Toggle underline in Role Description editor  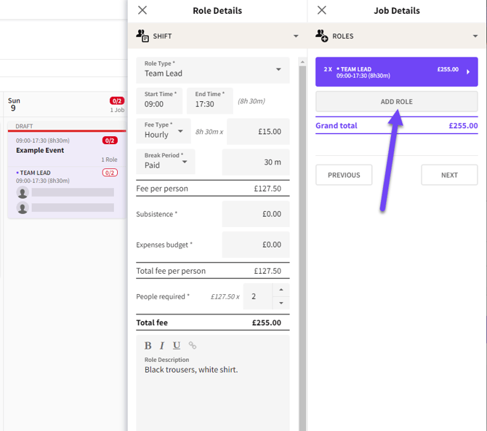pos(177,345)
